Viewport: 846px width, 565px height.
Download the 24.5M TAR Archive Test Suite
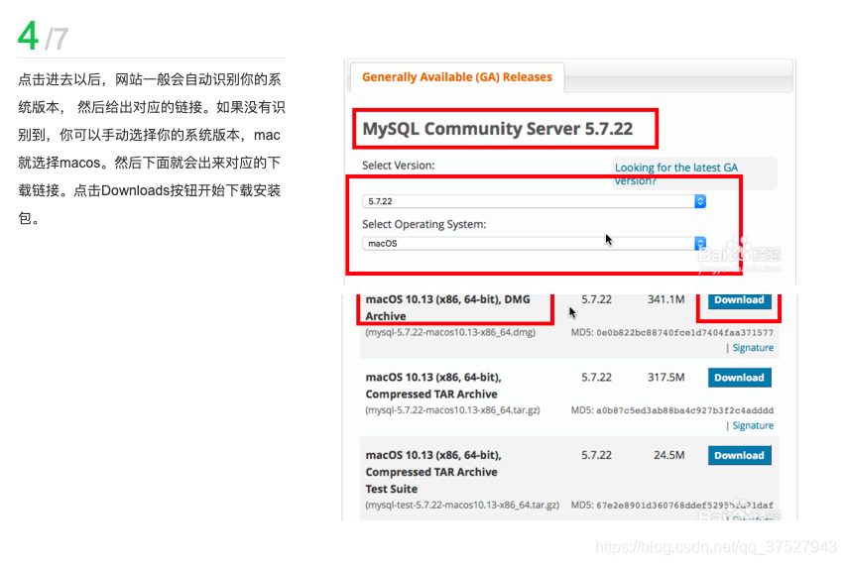tap(739, 455)
